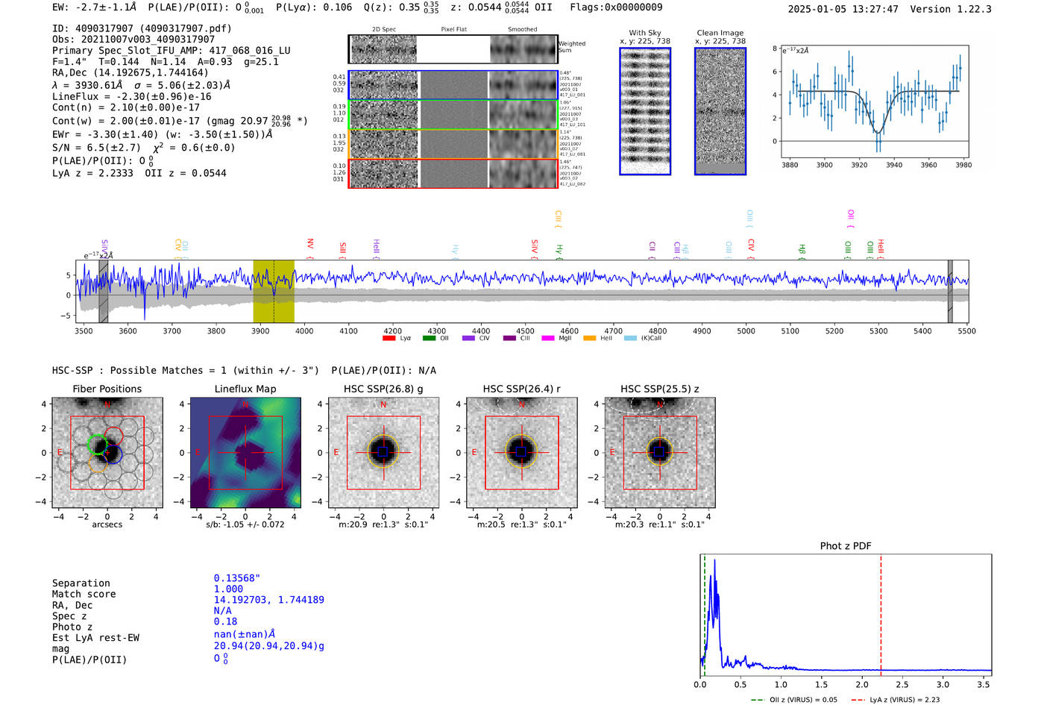Select the HSC SSP z-band cutout
This screenshot has height=711, width=1044.
[x=659, y=453]
